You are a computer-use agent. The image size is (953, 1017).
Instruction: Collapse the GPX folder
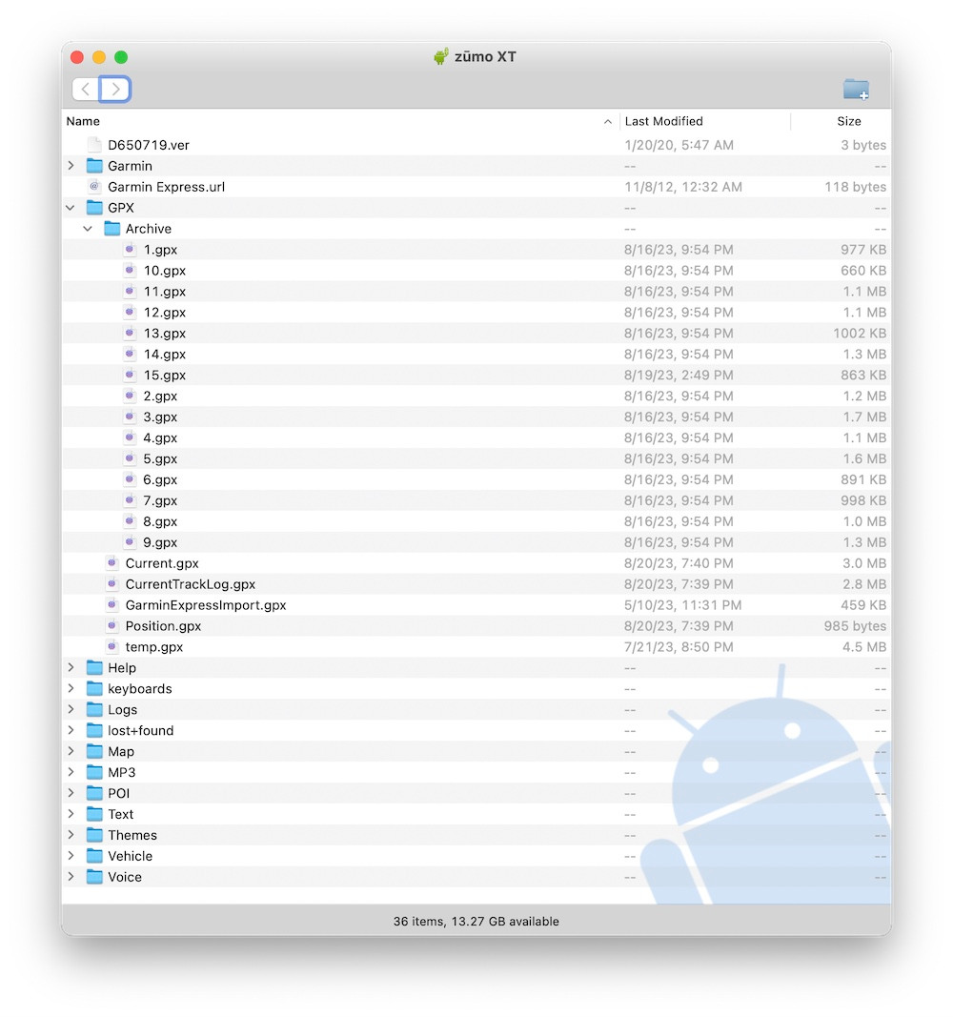[71, 208]
